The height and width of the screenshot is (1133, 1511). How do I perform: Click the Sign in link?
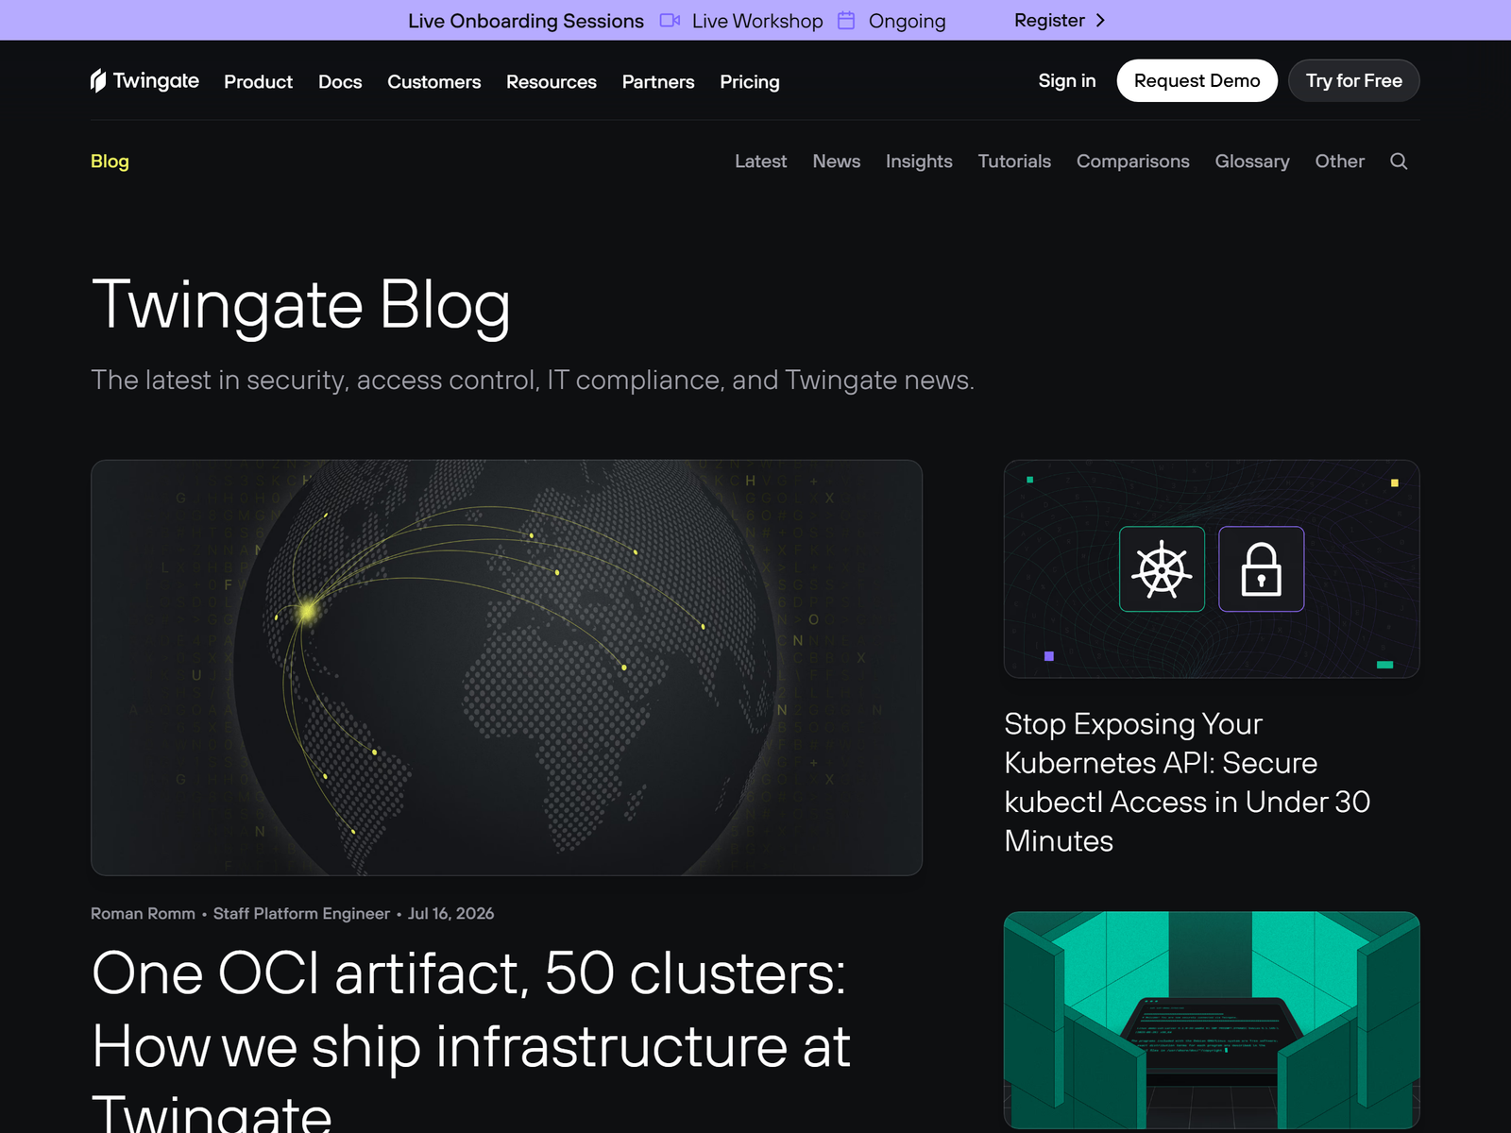click(x=1067, y=81)
